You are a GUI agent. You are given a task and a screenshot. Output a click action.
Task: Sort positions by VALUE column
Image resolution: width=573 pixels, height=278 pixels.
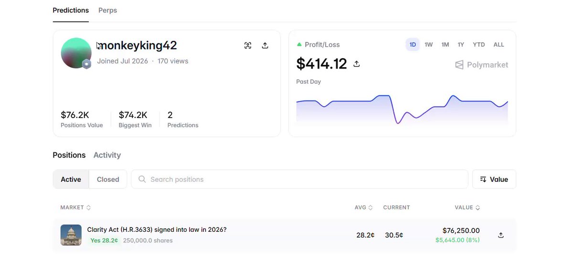467,208
